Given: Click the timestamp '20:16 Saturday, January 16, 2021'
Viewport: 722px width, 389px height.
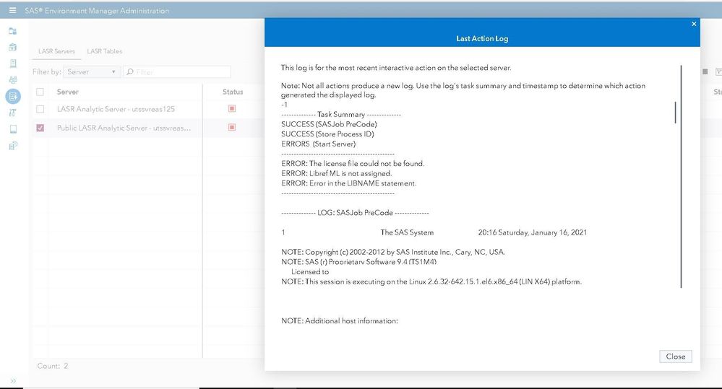Looking at the screenshot, I should [533, 232].
